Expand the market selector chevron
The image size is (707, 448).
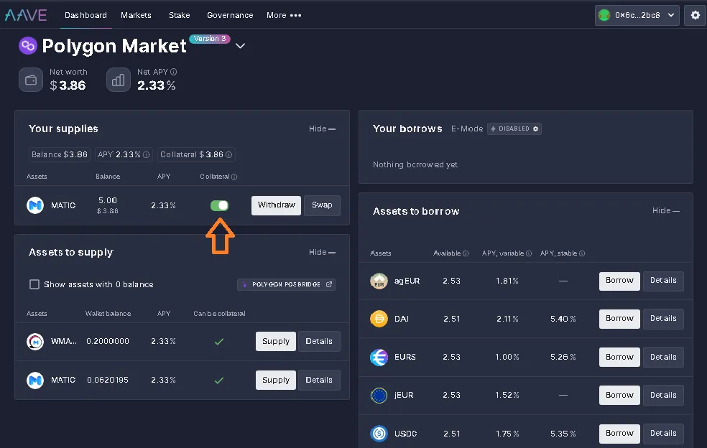[x=240, y=45]
